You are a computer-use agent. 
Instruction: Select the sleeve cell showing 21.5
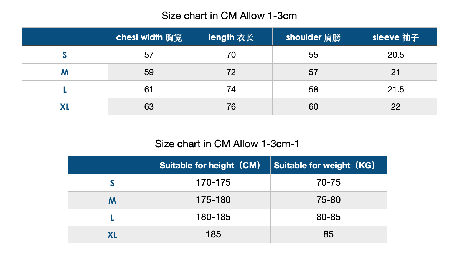tap(396, 90)
